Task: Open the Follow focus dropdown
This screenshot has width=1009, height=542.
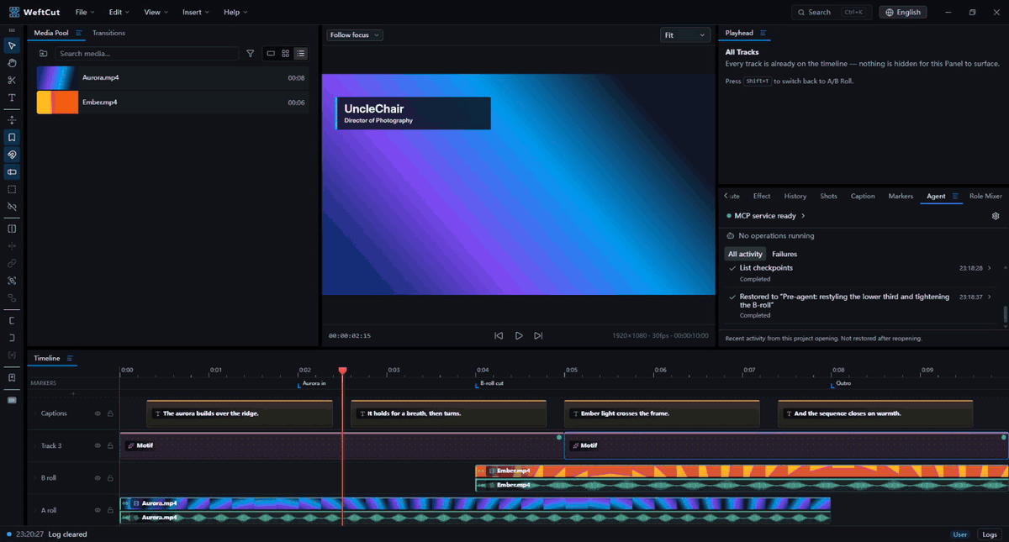Action: [x=355, y=35]
